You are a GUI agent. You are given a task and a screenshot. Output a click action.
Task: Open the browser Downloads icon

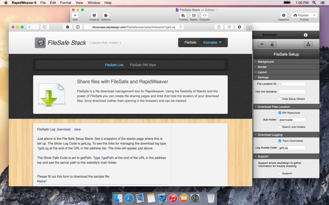[x=239, y=27]
